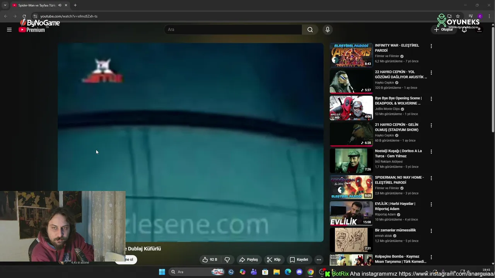Open Chrome three-dot menu
The width and height of the screenshot is (495, 278).
[x=489, y=16]
